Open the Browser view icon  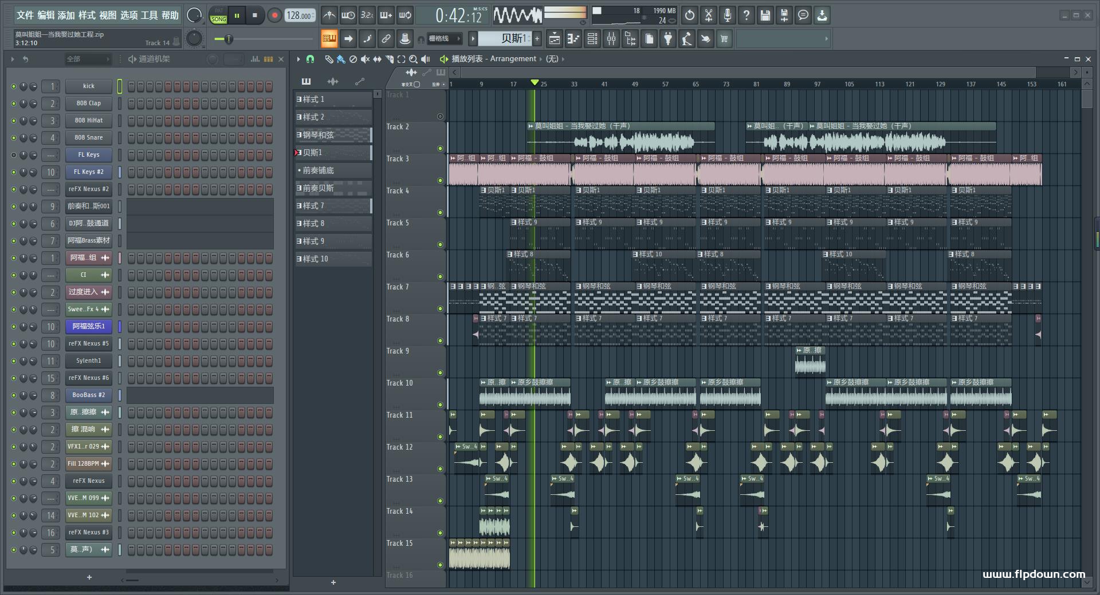(630, 39)
